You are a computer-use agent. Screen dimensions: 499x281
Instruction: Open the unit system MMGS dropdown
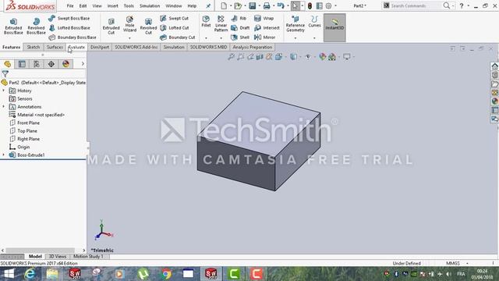(x=467, y=264)
